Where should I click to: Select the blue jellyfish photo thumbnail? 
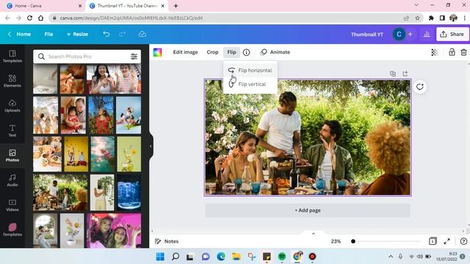click(x=129, y=192)
